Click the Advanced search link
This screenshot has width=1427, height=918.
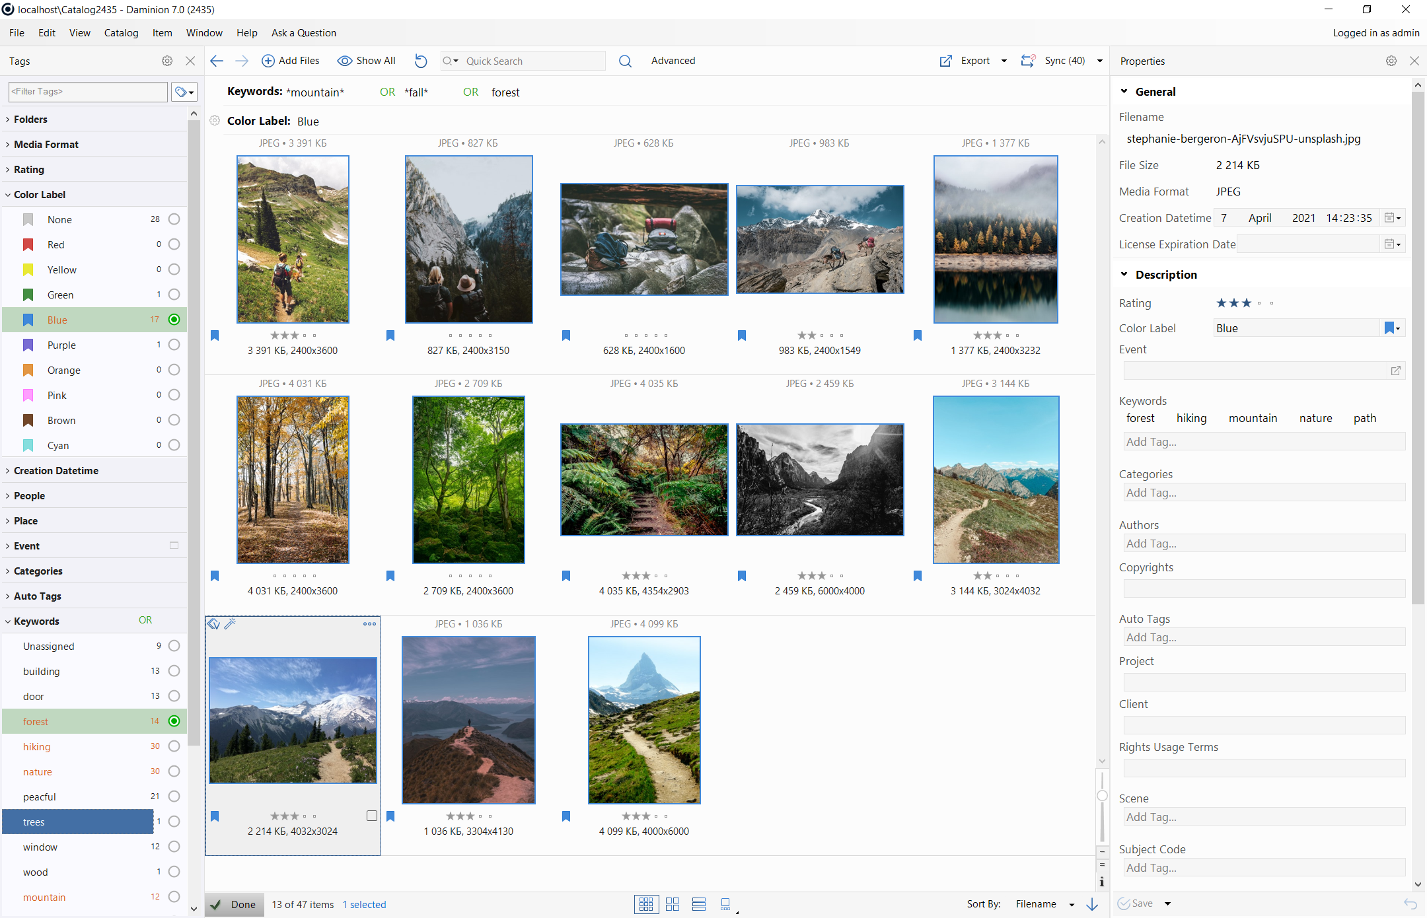[673, 61]
